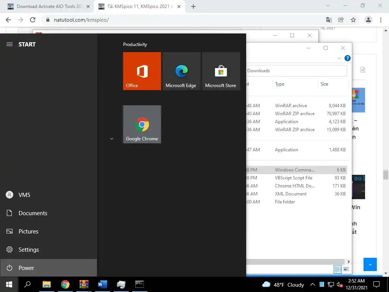The width and height of the screenshot is (389, 292).
Task: Click the Downloads search field in Explorer
Action: coord(296,71)
